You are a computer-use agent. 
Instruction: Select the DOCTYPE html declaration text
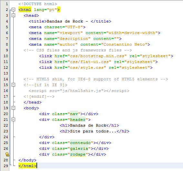point(38,4)
